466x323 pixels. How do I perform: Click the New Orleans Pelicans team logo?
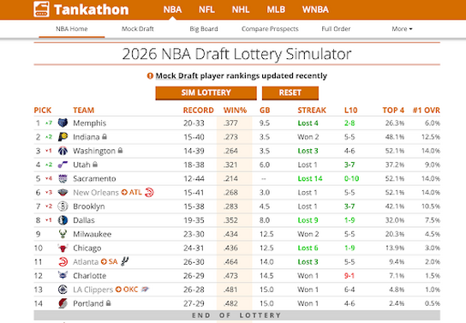(63, 192)
